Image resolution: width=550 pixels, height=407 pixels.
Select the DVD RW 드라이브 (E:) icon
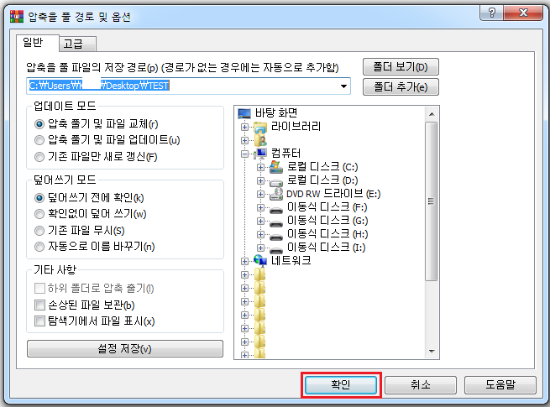tap(276, 194)
